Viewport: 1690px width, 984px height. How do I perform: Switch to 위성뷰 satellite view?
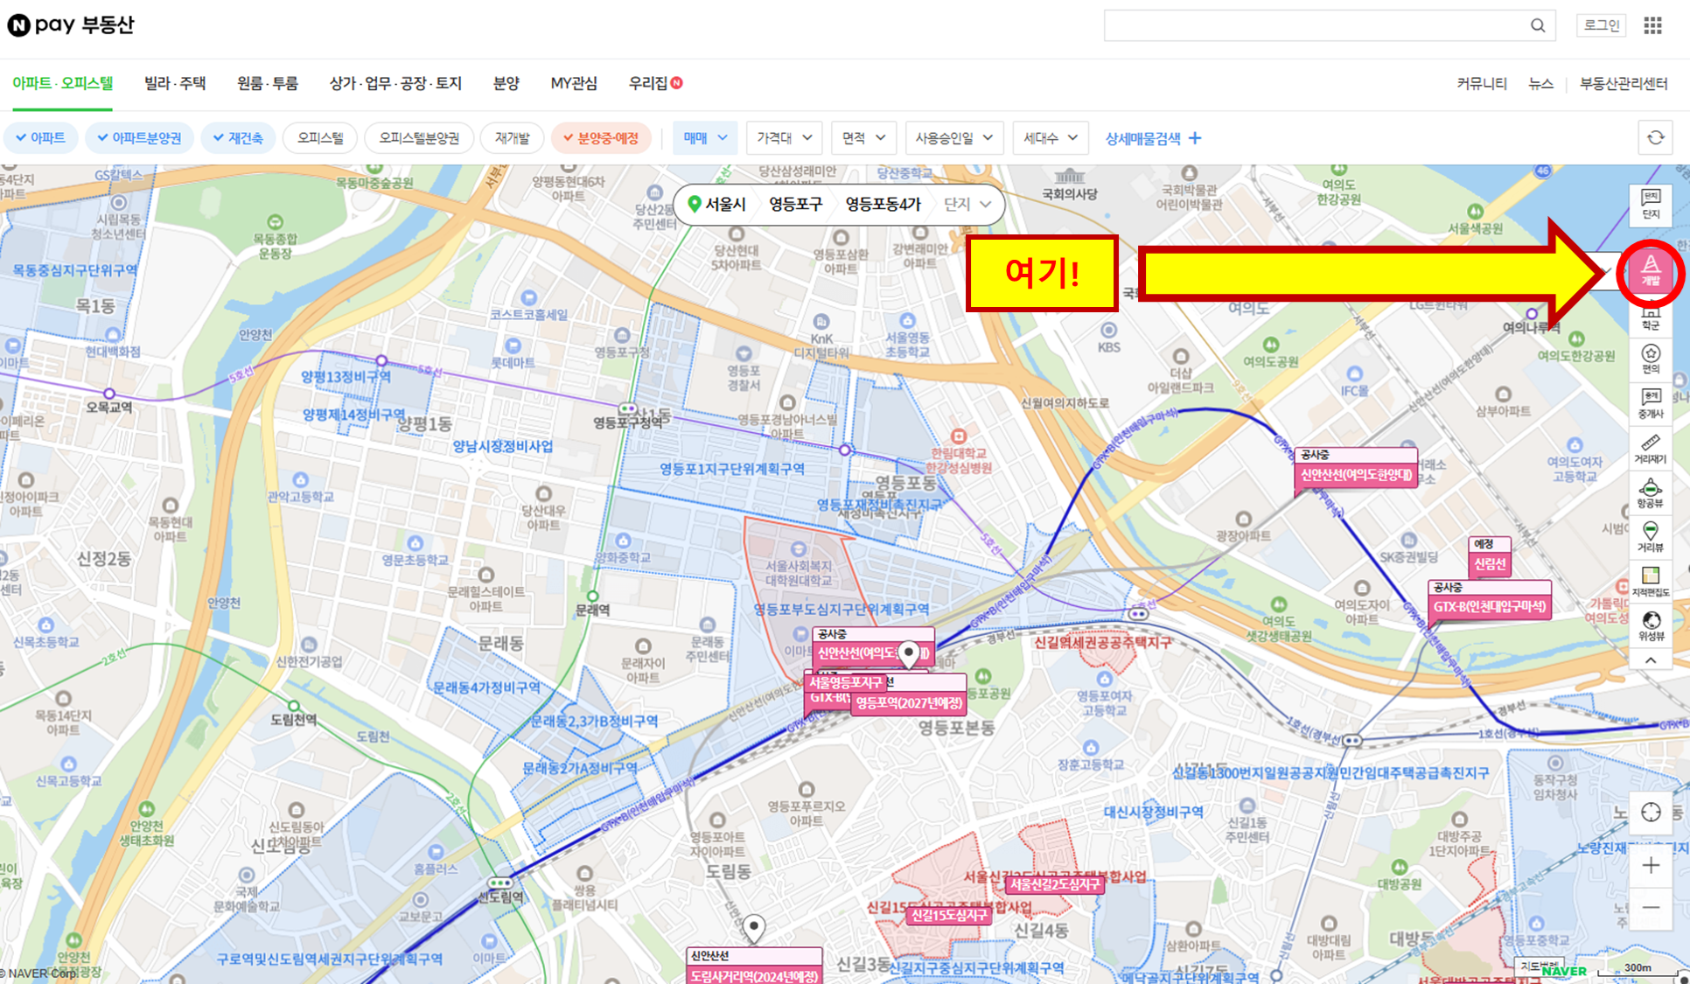(x=1650, y=625)
